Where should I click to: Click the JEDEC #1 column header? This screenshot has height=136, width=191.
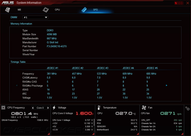(x=53, y=68)
